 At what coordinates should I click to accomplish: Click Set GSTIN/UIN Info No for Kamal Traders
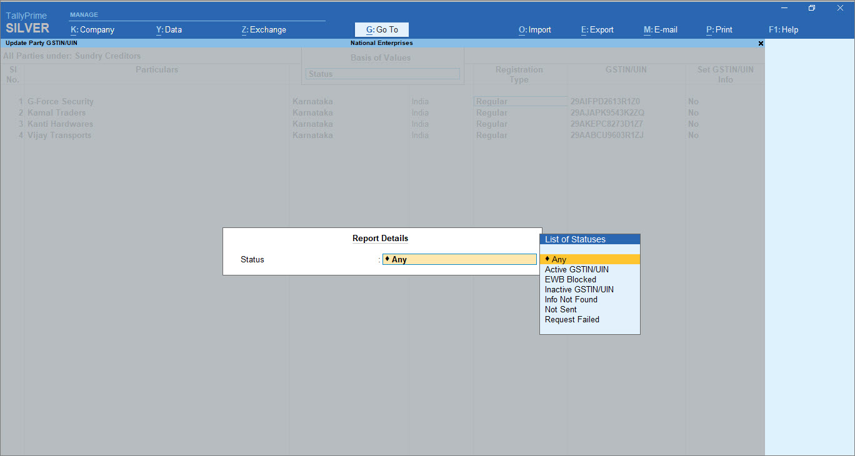pyautogui.click(x=693, y=112)
